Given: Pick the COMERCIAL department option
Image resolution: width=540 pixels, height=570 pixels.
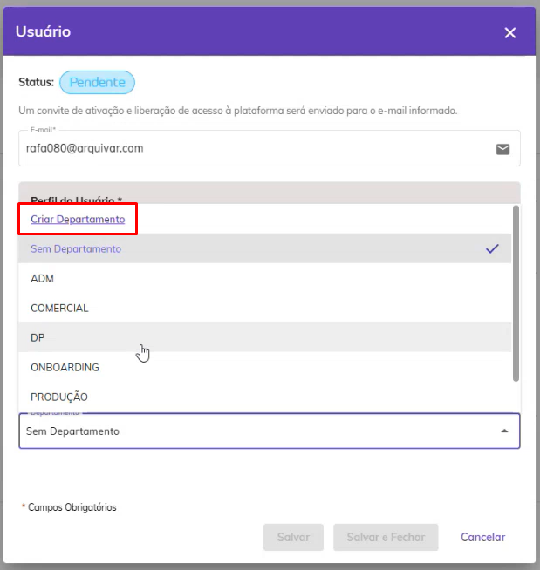Looking at the screenshot, I should point(264,308).
